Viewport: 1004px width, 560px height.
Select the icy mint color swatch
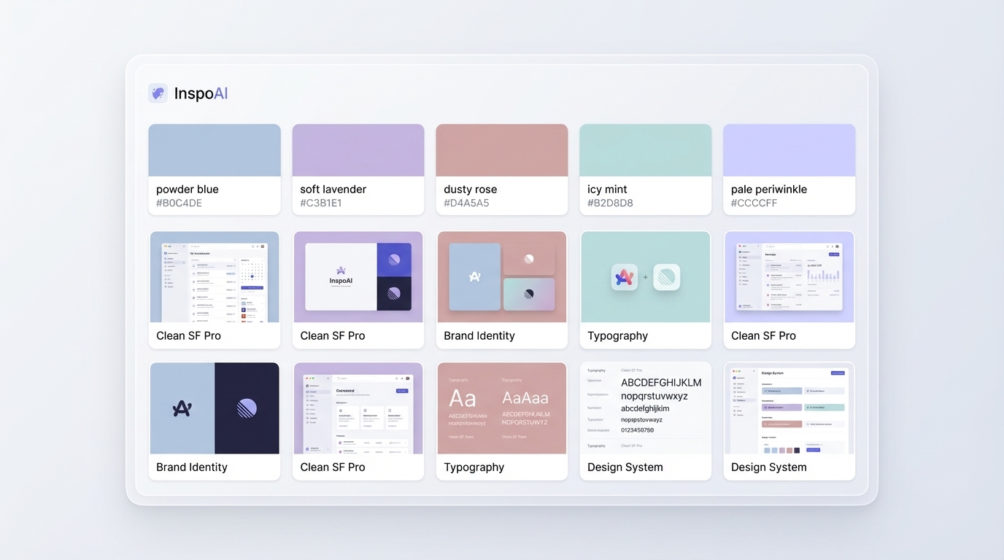tap(645, 149)
